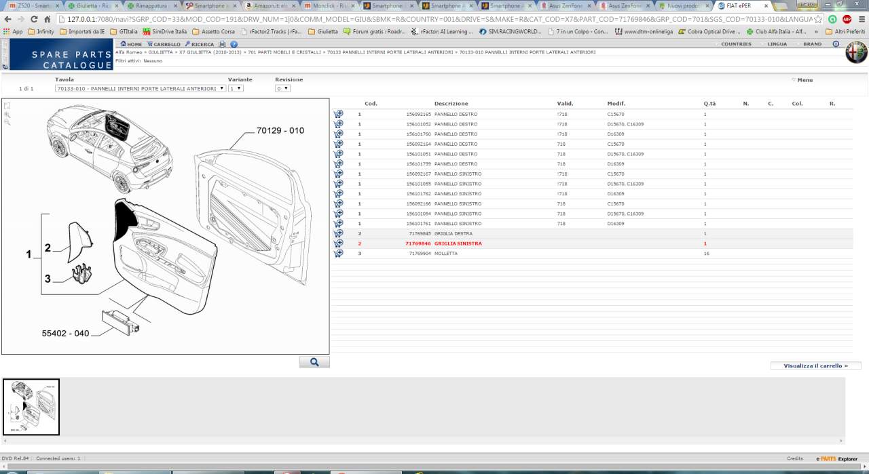Add GRIGLIA SINISTRA to cart

[x=338, y=243]
